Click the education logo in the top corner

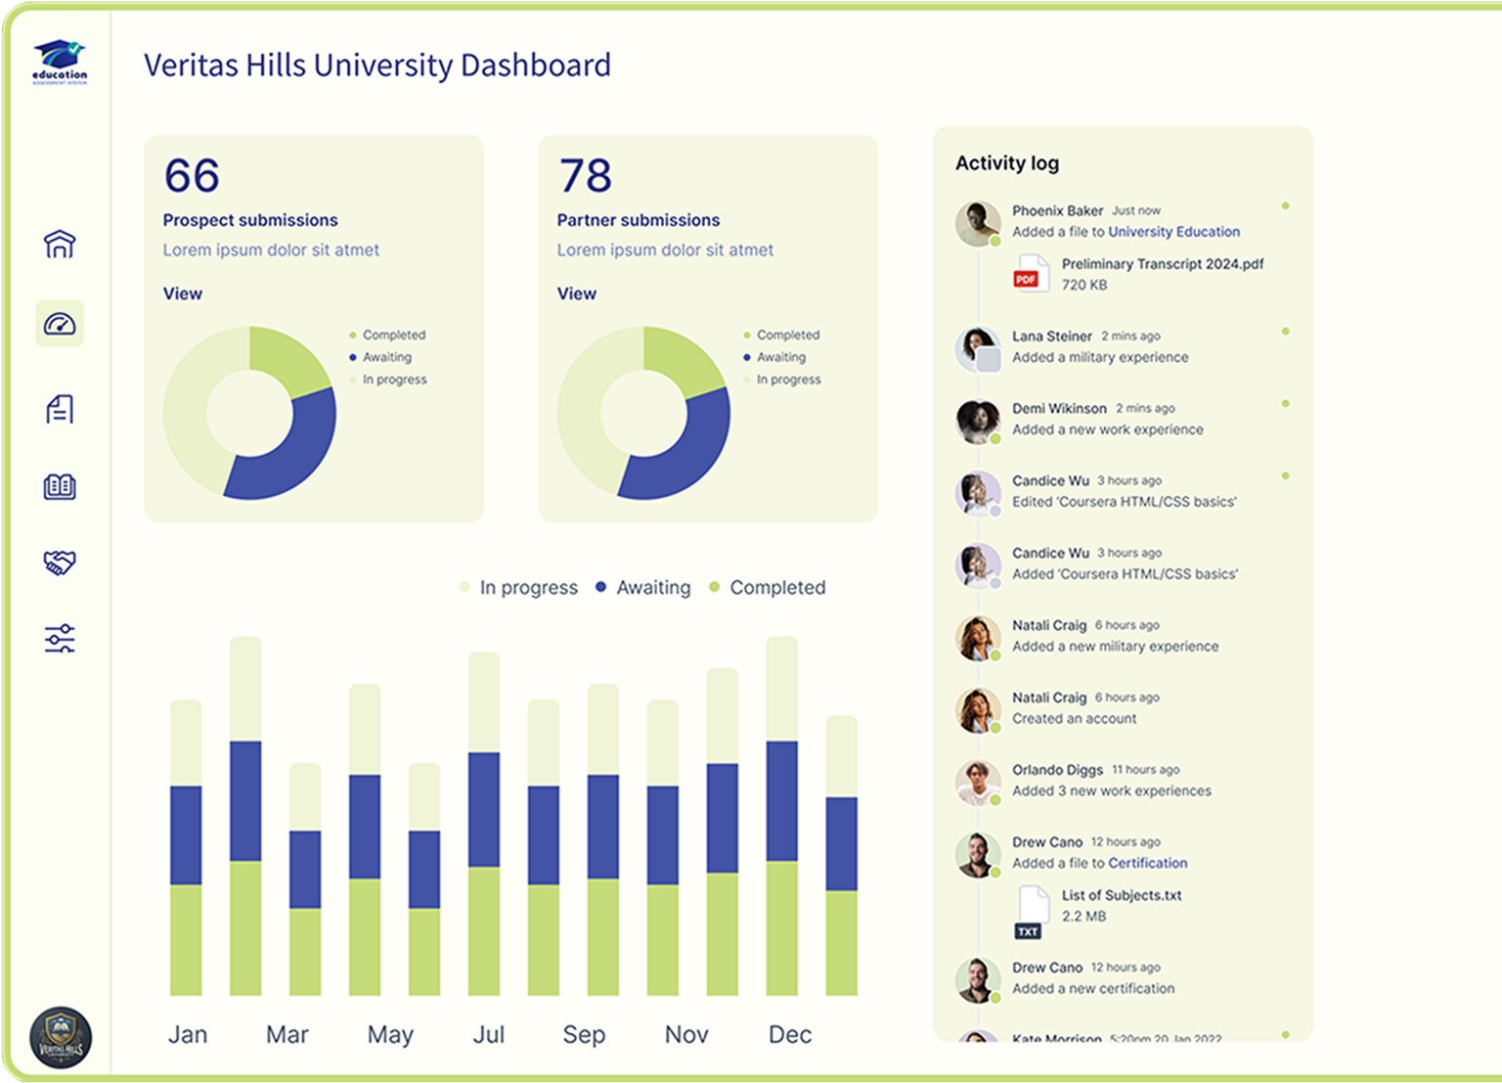(60, 59)
